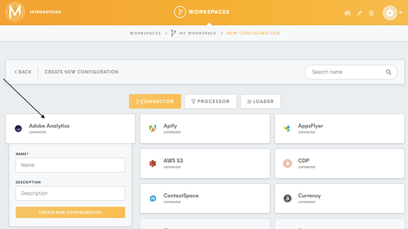The image size is (408, 229).
Task: Go to Workspaces breadcrumb link
Action: [x=145, y=33]
